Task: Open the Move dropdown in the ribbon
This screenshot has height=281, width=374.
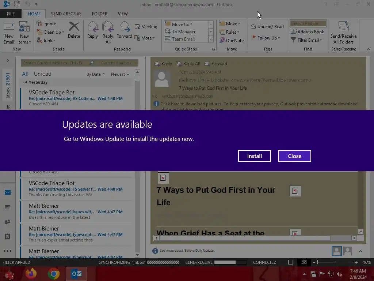Action: coord(230,24)
